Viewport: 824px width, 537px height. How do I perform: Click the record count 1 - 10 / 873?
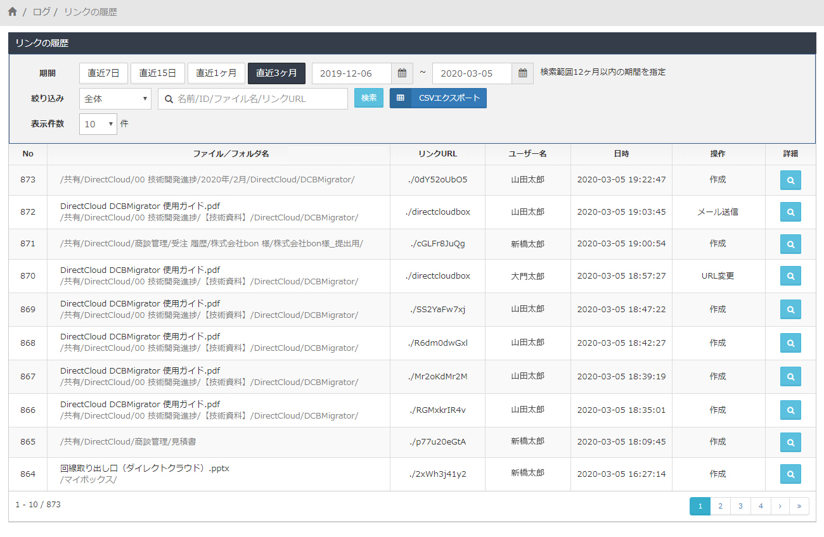click(38, 505)
